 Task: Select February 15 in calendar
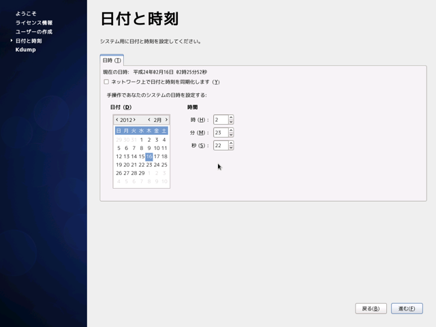[142, 157]
